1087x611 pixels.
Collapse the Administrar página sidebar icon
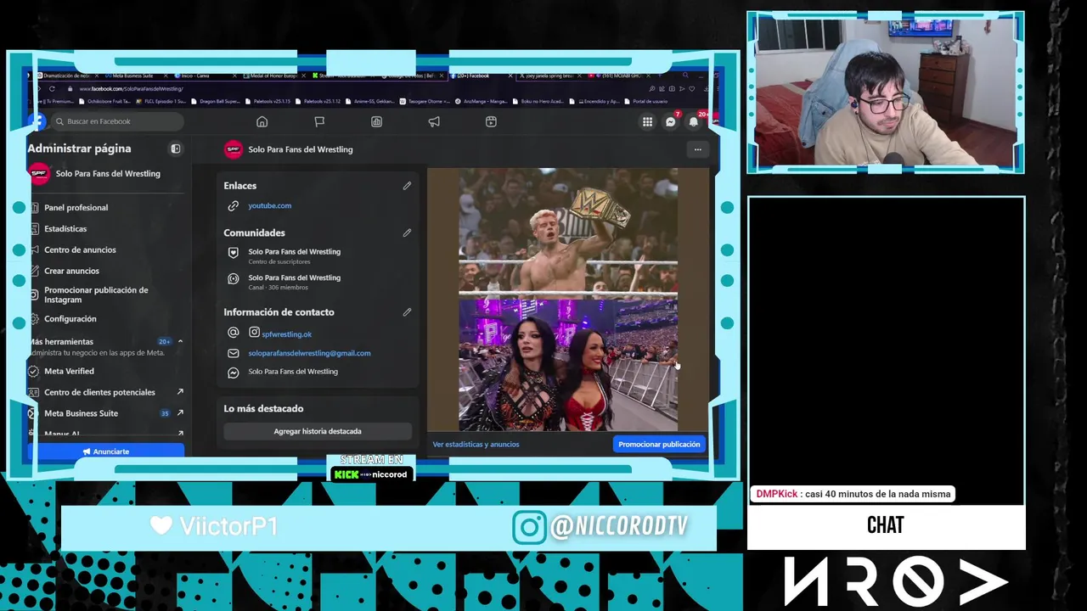[x=176, y=149]
